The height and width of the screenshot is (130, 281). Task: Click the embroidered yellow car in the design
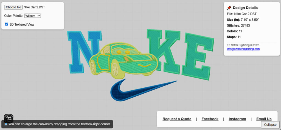click(x=121, y=60)
